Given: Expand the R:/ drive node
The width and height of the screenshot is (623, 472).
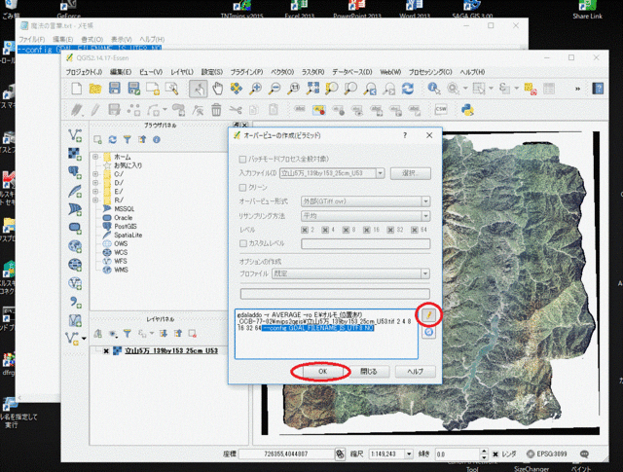Looking at the screenshot, I should (95, 200).
